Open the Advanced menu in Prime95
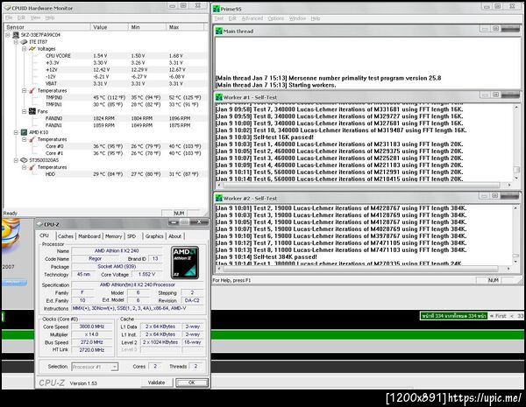The image size is (526, 407). click(252, 18)
